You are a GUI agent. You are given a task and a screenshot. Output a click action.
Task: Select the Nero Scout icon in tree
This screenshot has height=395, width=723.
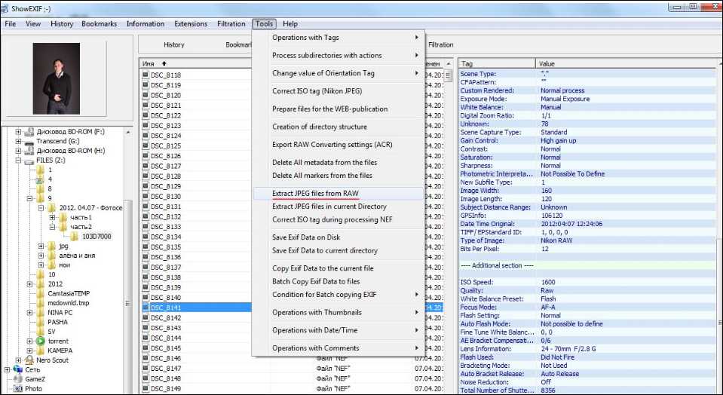(29, 360)
